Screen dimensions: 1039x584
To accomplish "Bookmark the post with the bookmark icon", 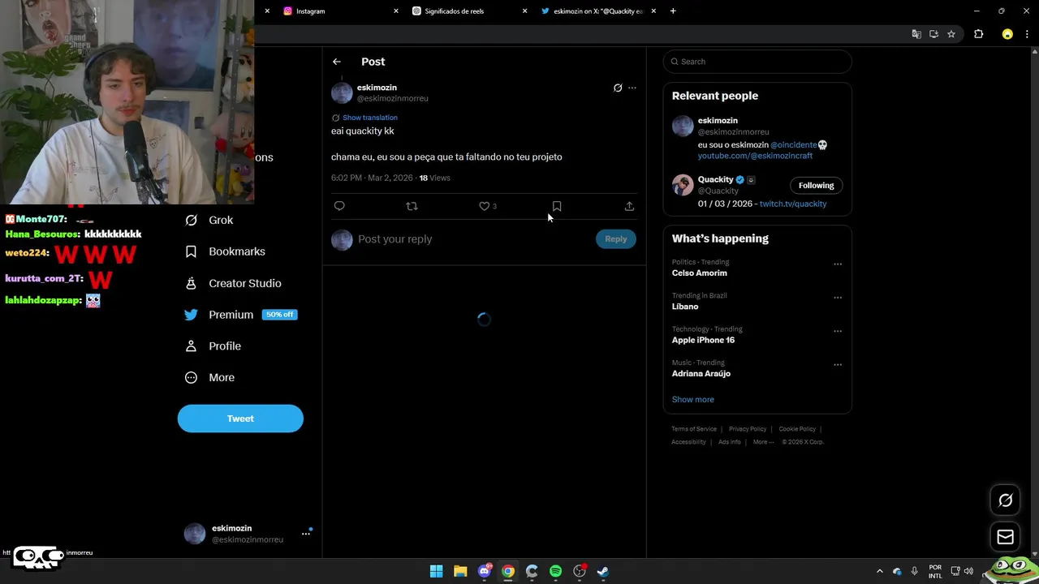I will click(x=557, y=206).
